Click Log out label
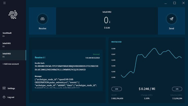Image resolution: width=188 pixels, height=106 pixels. (11, 97)
